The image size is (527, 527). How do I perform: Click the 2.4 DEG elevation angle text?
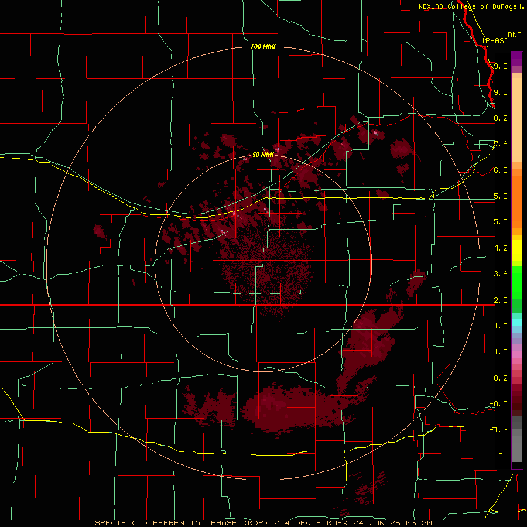point(292,523)
